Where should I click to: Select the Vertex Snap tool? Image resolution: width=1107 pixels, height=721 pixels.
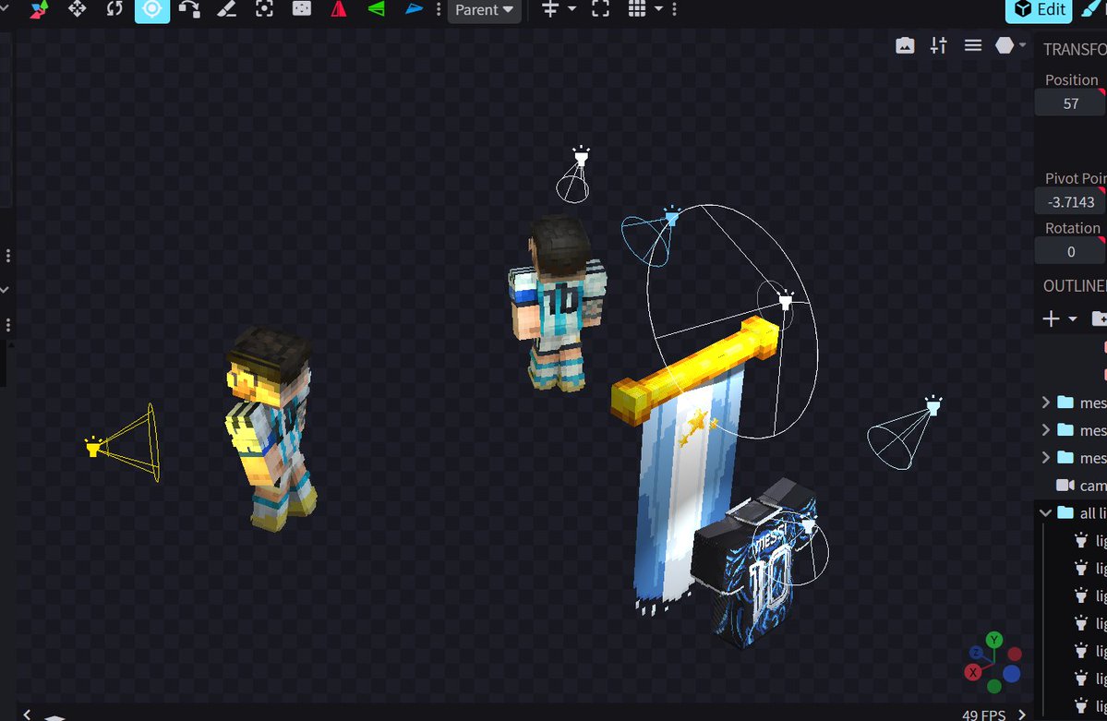pos(189,9)
